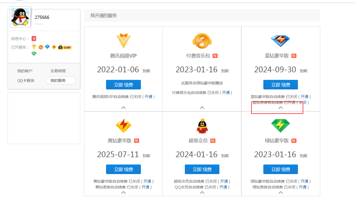Click the 付费音乐包 card title
The height and width of the screenshot is (198, 356).
pos(198,56)
